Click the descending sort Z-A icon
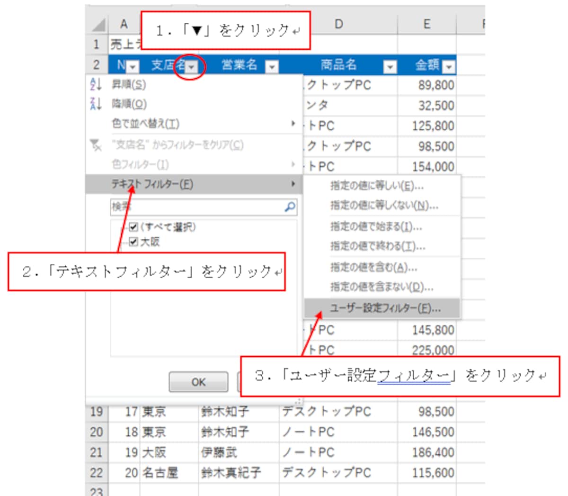Image resolution: width=568 pixels, height=496 pixels. click(x=96, y=104)
